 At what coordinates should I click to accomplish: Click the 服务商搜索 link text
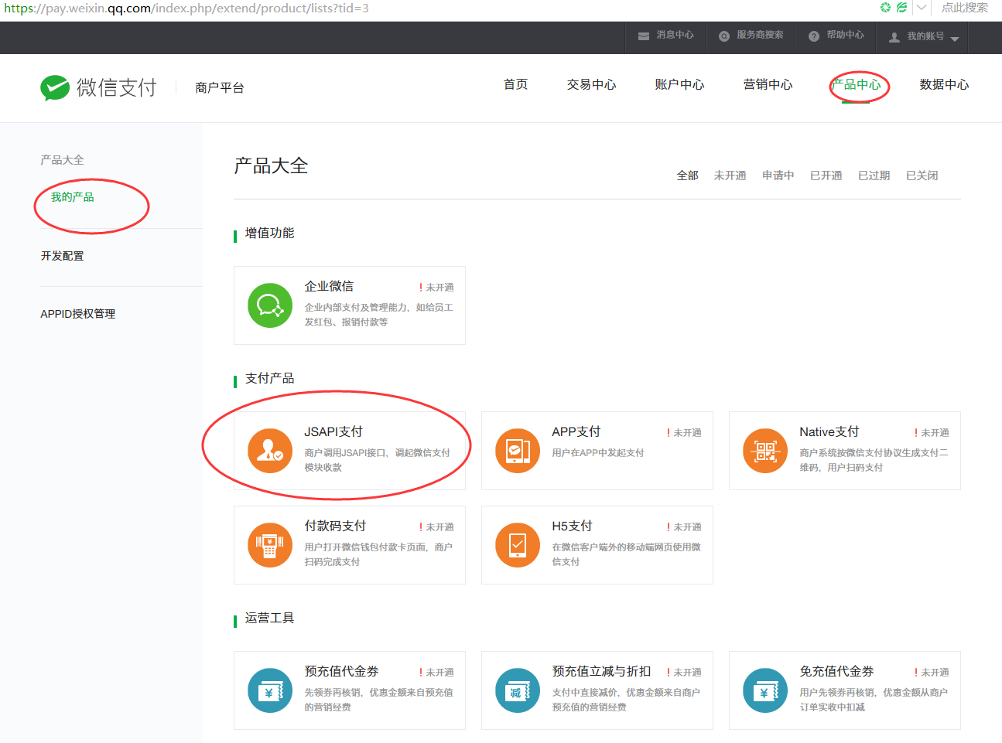[760, 35]
